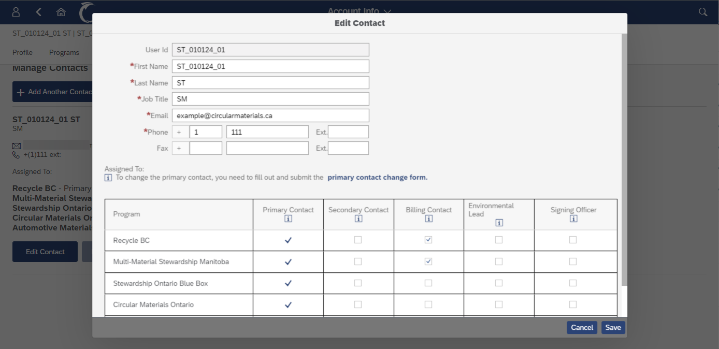Click the back navigation arrow
Image resolution: width=719 pixels, height=349 pixels.
click(x=38, y=12)
